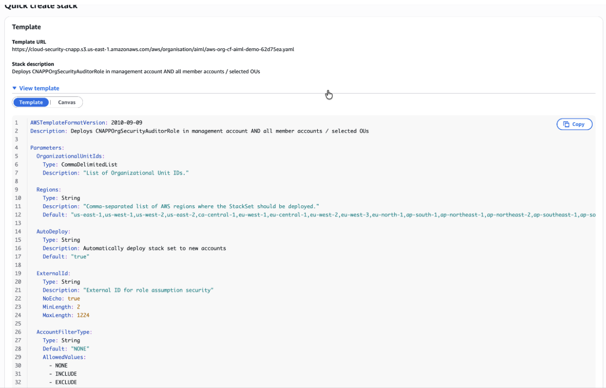The width and height of the screenshot is (606, 388).
Task: Click the "List of Organizational Unit IDs." description
Action: [x=136, y=173]
